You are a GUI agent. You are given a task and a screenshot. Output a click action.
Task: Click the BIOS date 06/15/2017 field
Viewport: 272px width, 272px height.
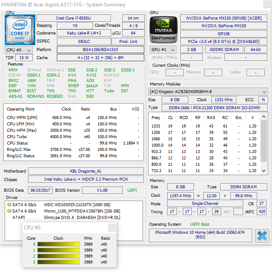(x=40, y=190)
